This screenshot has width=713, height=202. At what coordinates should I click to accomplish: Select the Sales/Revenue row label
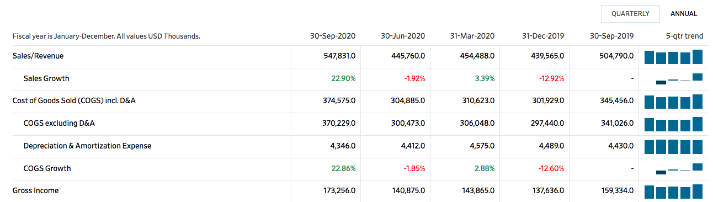[x=34, y=56]
